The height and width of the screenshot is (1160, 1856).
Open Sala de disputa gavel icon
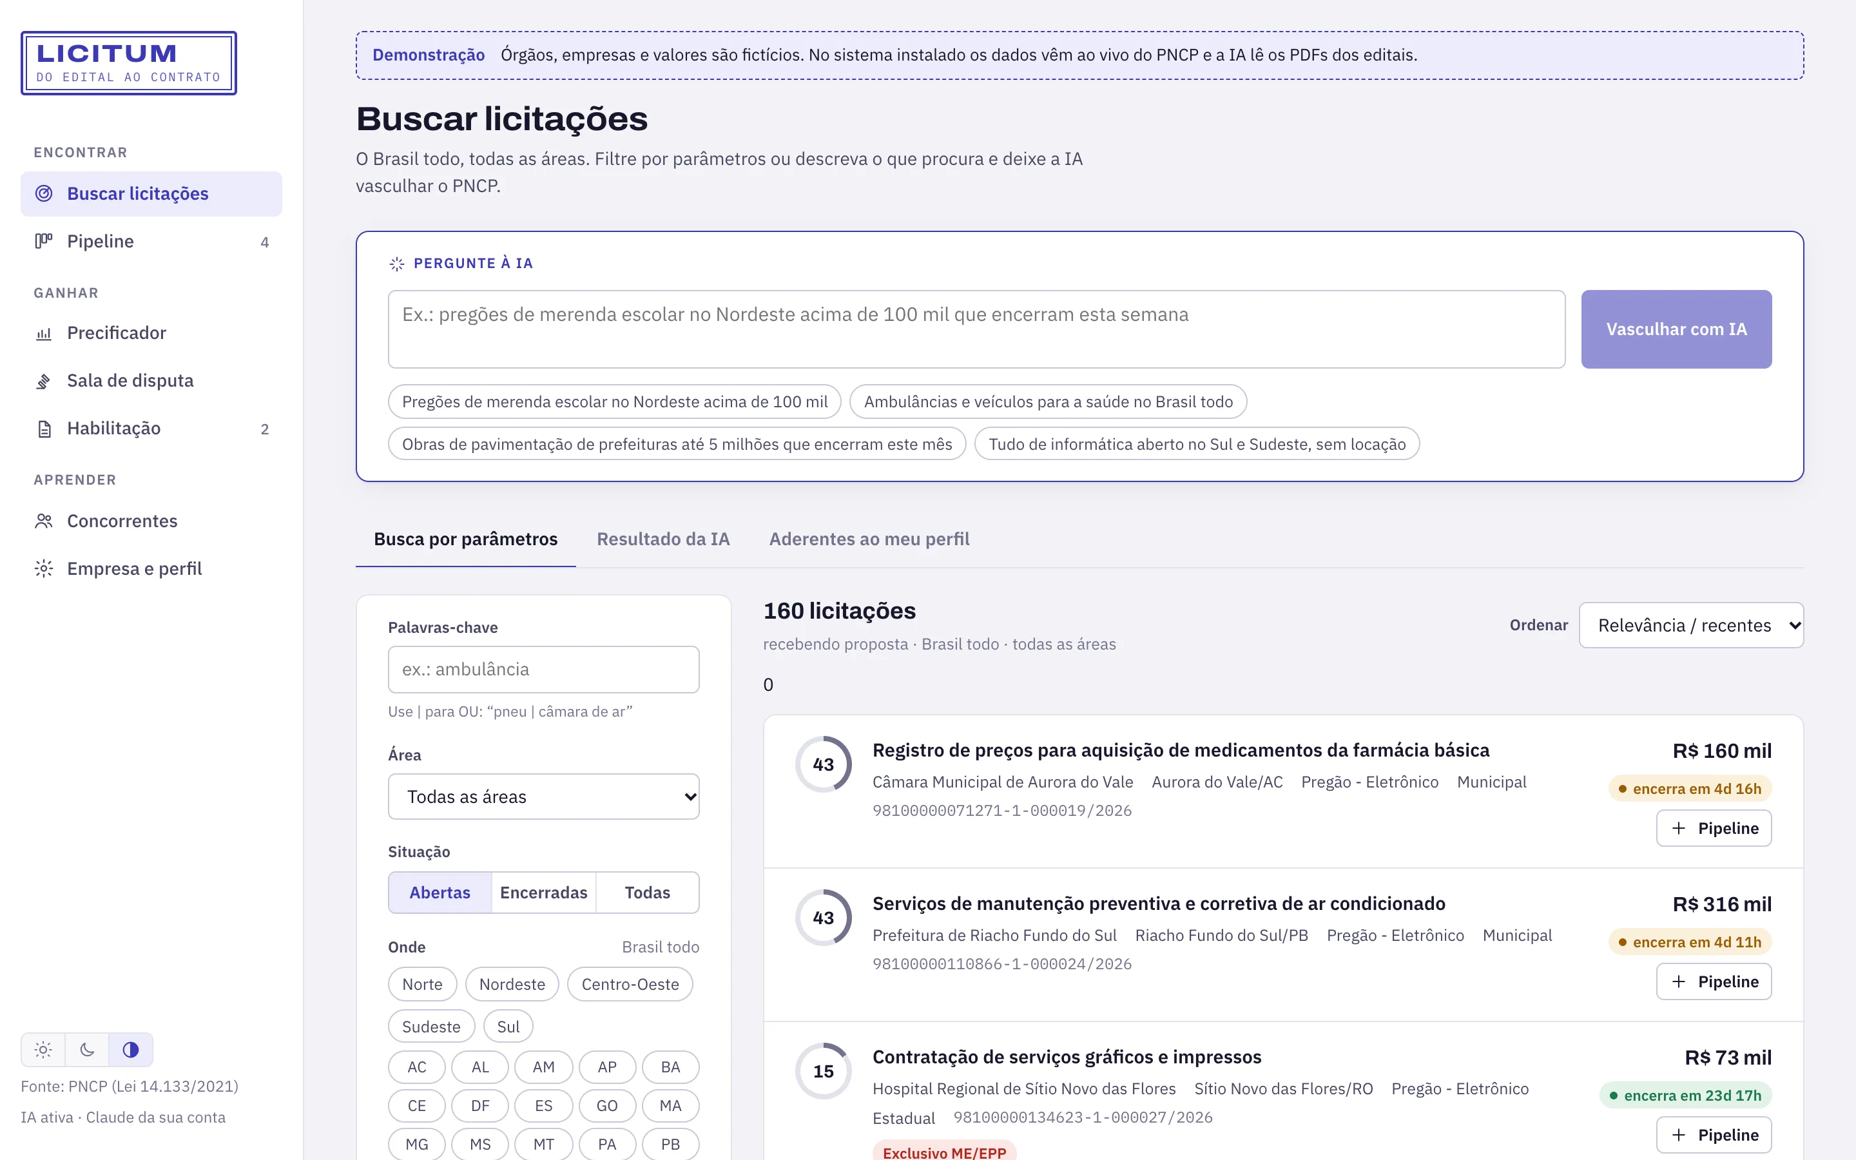44,382
